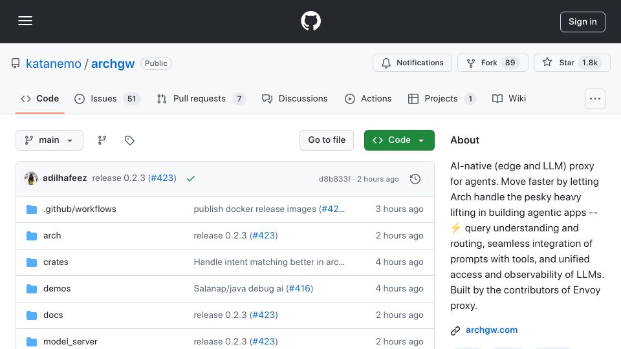The height and width of the screenshot is (349, 621).
Task: Click the fork count 89
Action: point(510,63)
